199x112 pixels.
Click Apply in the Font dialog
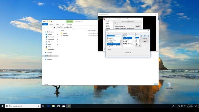click(x=145, y=41)
